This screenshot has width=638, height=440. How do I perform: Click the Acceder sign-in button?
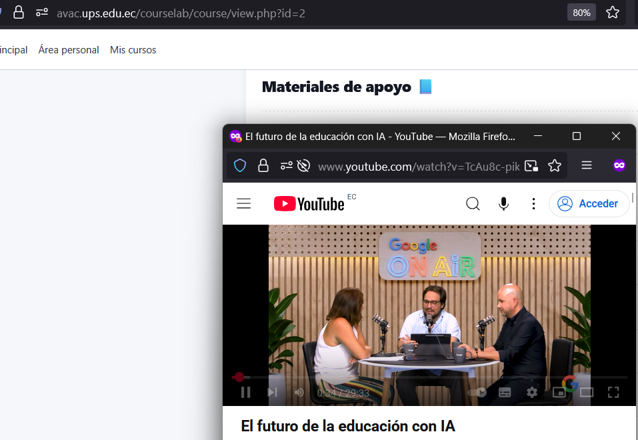pyautogui.click(x=589, y=204)
